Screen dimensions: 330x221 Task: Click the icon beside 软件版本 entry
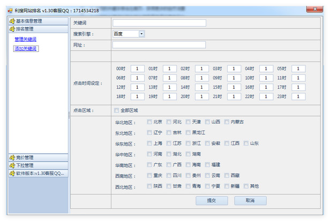pyautogui.click(x=12, y=173)
